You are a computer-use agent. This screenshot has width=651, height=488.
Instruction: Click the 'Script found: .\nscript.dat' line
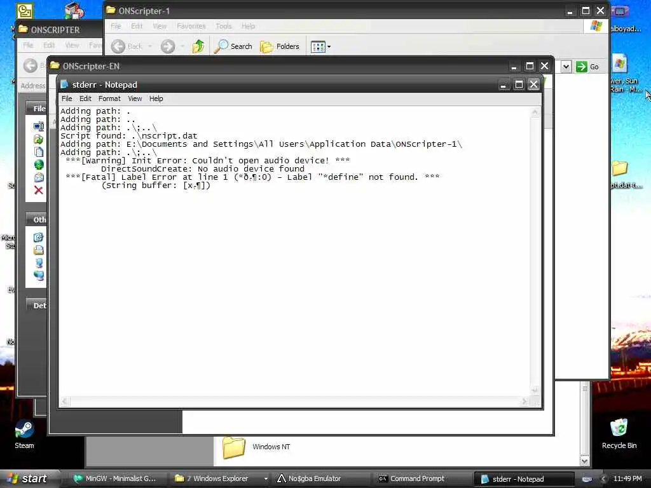click(x=128, y=136)
